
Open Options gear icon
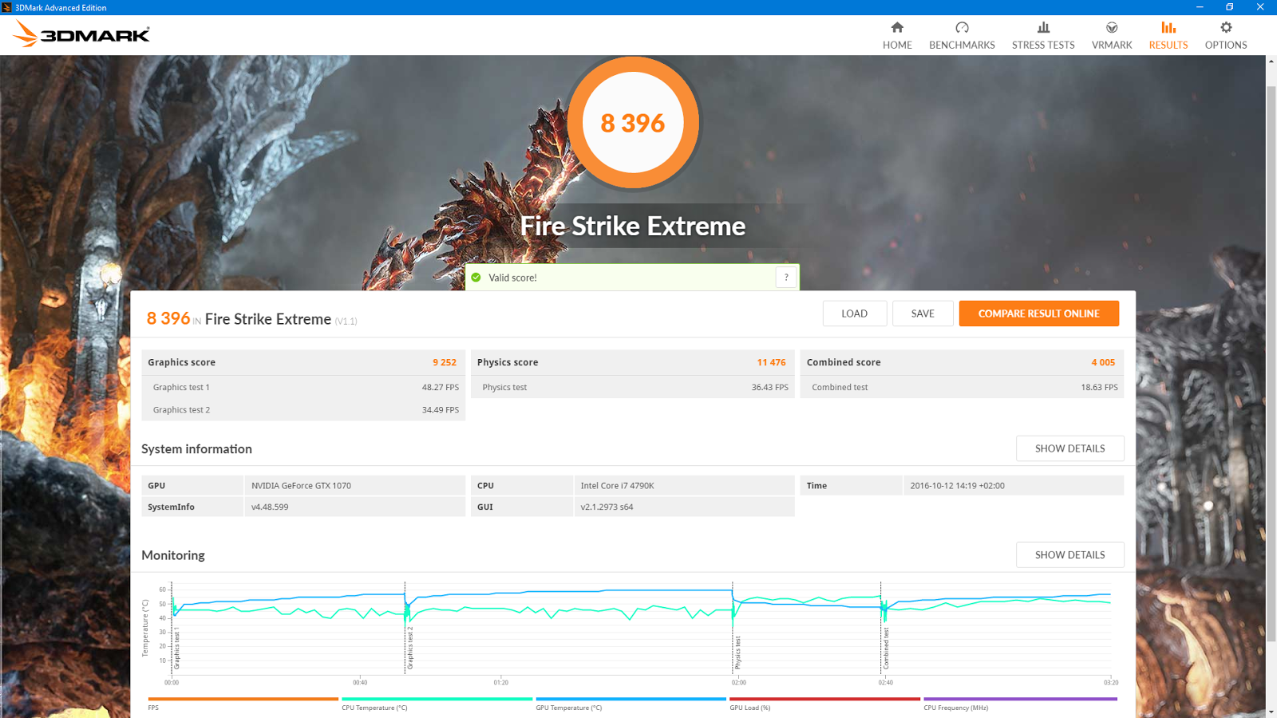[1226, 28]
